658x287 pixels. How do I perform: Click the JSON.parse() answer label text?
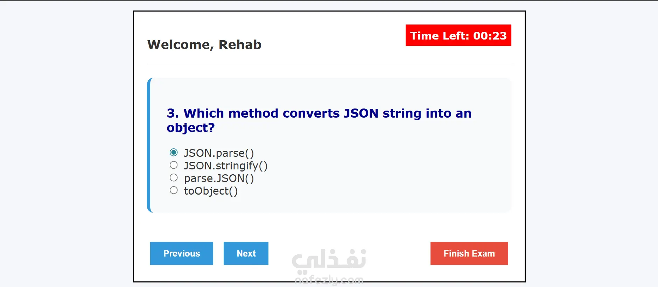(219, 153)
